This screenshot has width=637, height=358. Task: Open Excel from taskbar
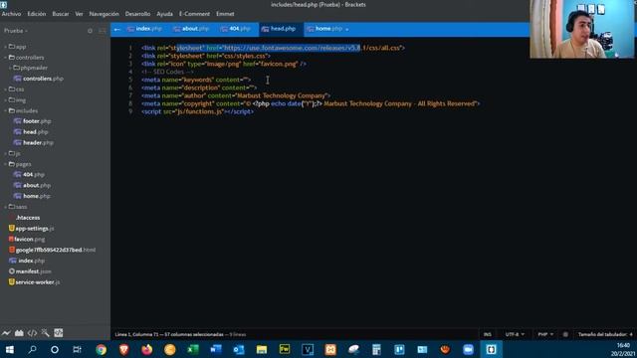pyautogui.click(x=192, y=349)
